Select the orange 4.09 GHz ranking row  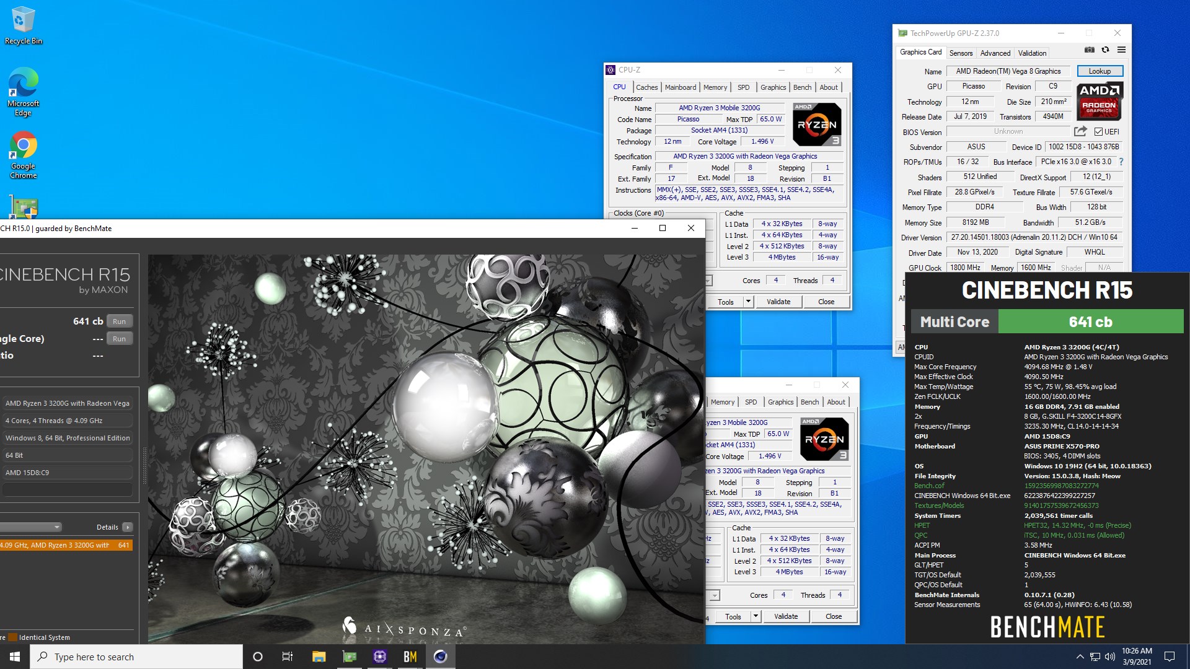(66, 545)
